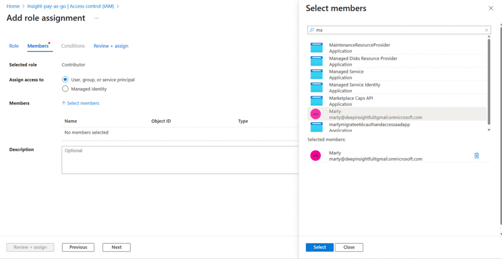Image resolution: width=502 pixels, height=259 pixels.
Task: Click the Next button
Action: [116, 247]
